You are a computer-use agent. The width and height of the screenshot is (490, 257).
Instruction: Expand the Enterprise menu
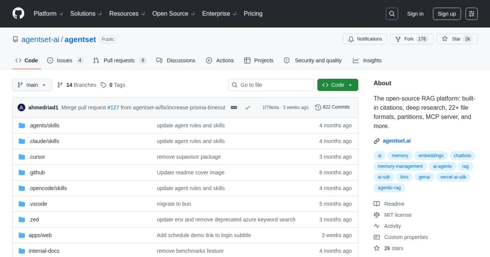click(219, 13)
